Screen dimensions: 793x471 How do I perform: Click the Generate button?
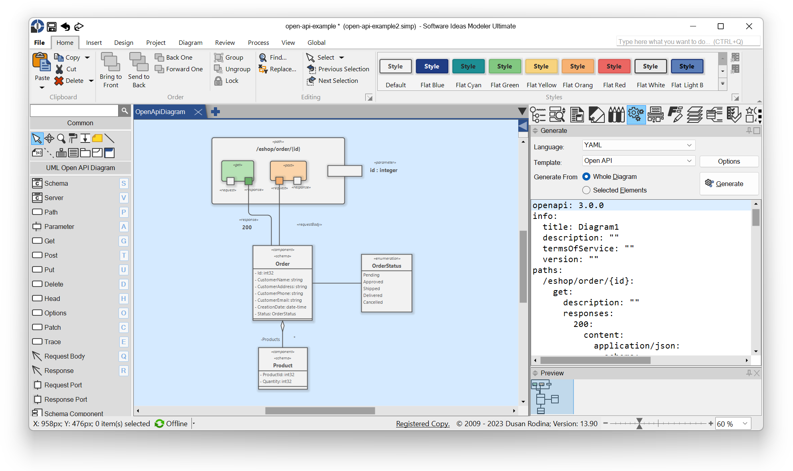coord(729,184)
